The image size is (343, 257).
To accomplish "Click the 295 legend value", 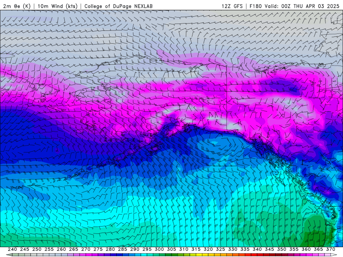I will (x=147, y=249).
